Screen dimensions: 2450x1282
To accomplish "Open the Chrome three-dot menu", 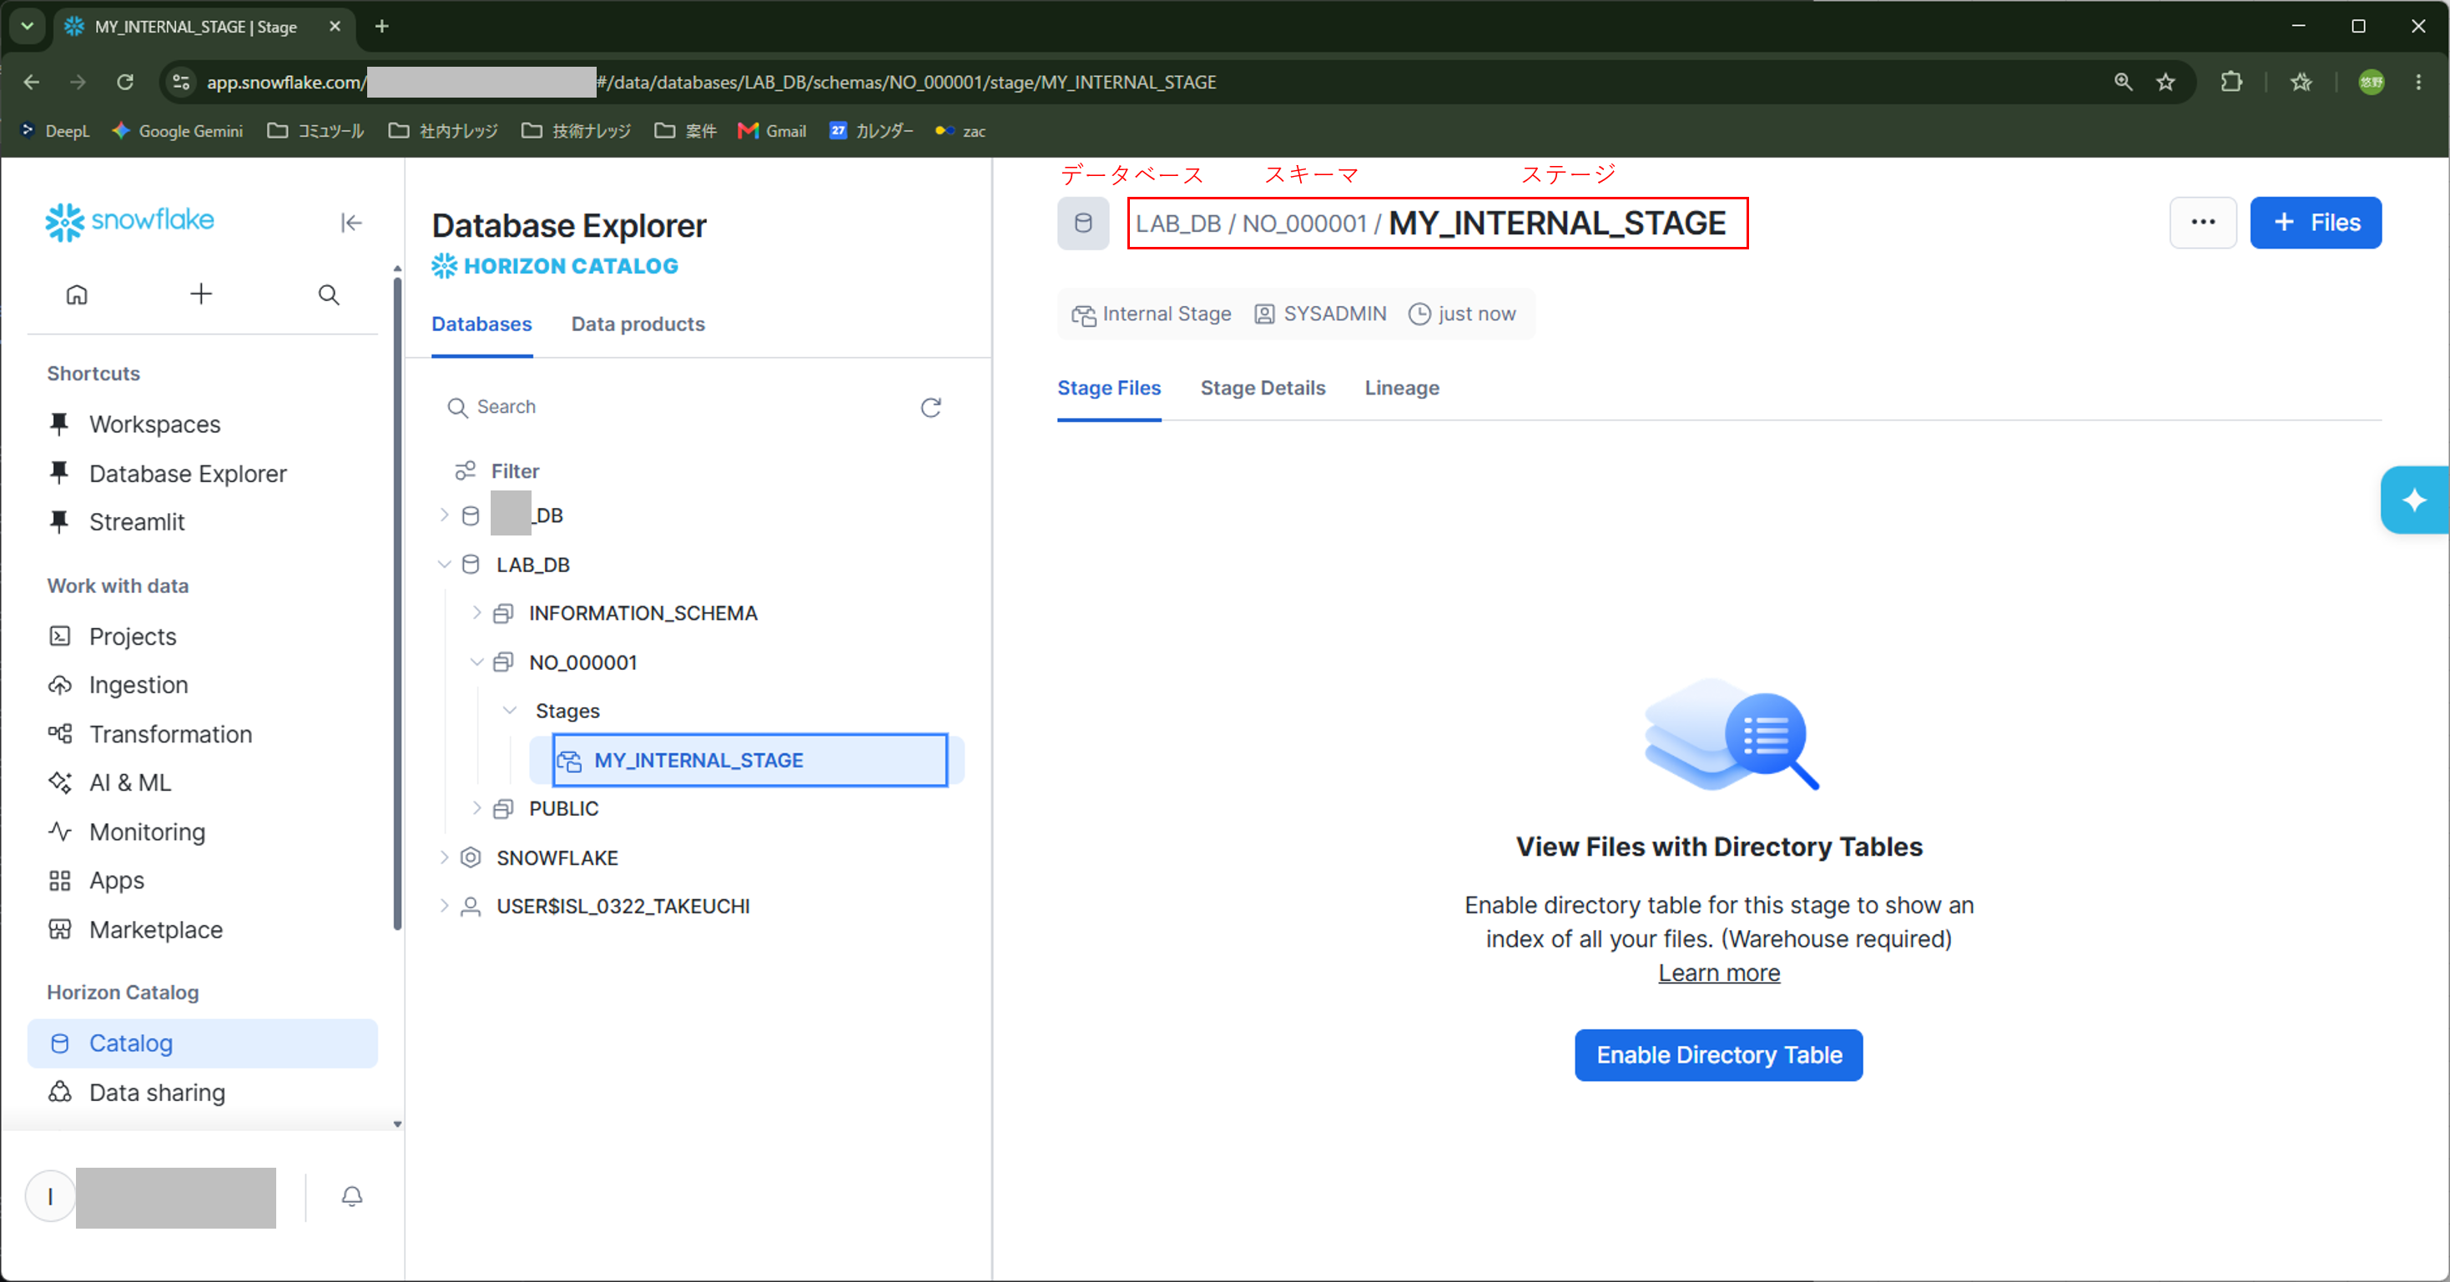I will click(2417, 82).
